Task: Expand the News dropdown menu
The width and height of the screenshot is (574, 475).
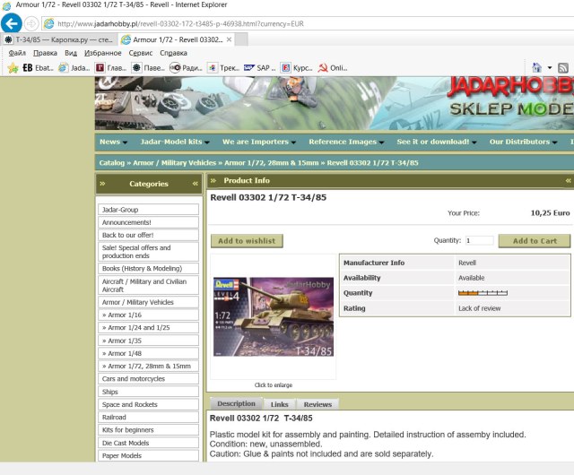Action: pos(113,142)
